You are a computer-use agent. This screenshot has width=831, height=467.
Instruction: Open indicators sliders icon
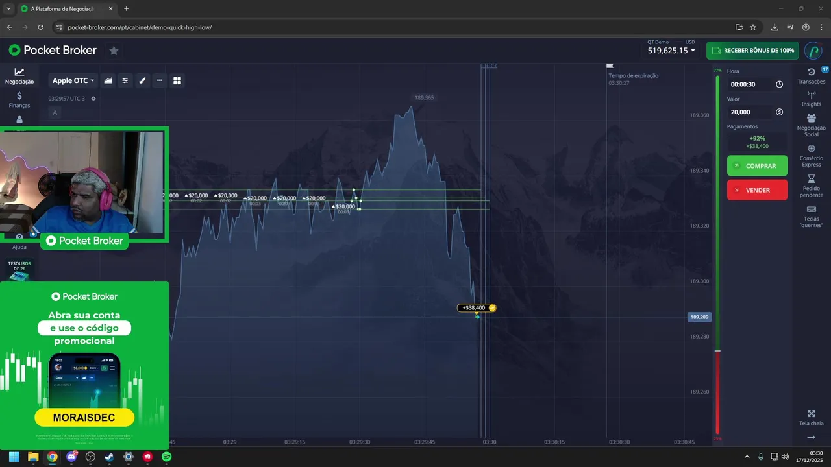click(x=125, y=80)
